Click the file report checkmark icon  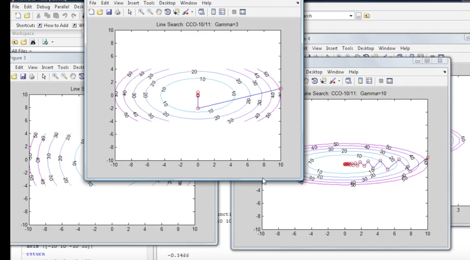pos(45,42)
